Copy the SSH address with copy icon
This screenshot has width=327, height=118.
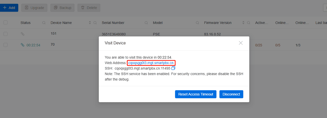pos(173,68)
